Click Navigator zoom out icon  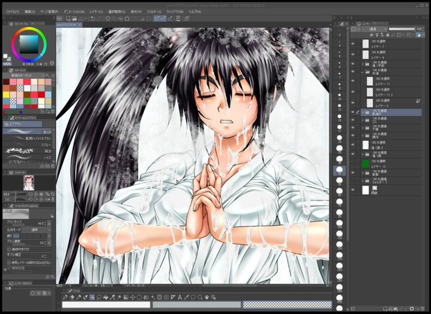(x=30, y=194)
